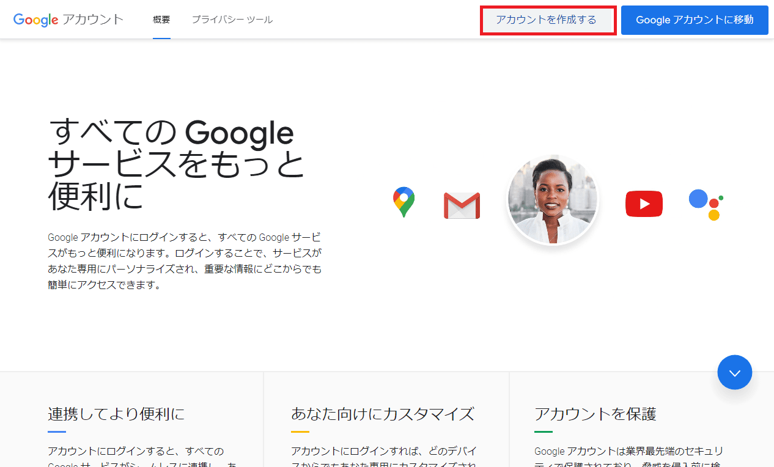
Task: Click the 連携してより便利に heading
Action: tap(116, 414)
